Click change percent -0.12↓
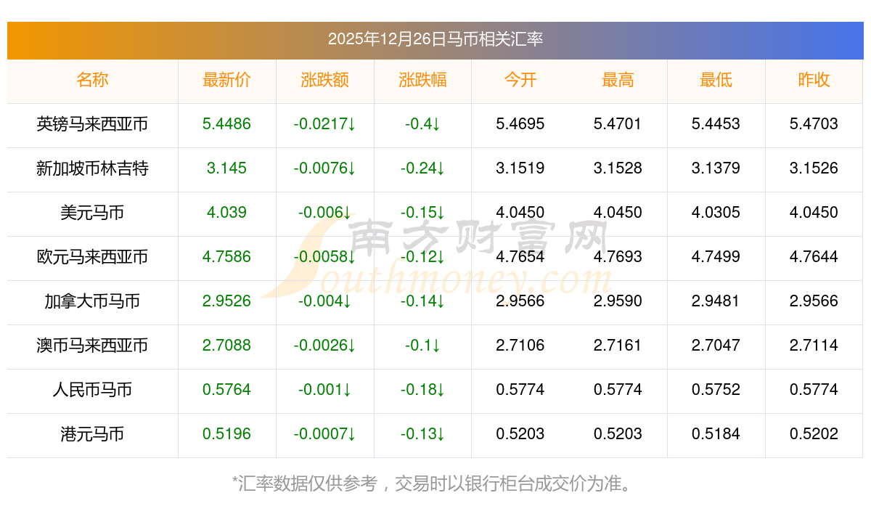 (x=422, y=257)
